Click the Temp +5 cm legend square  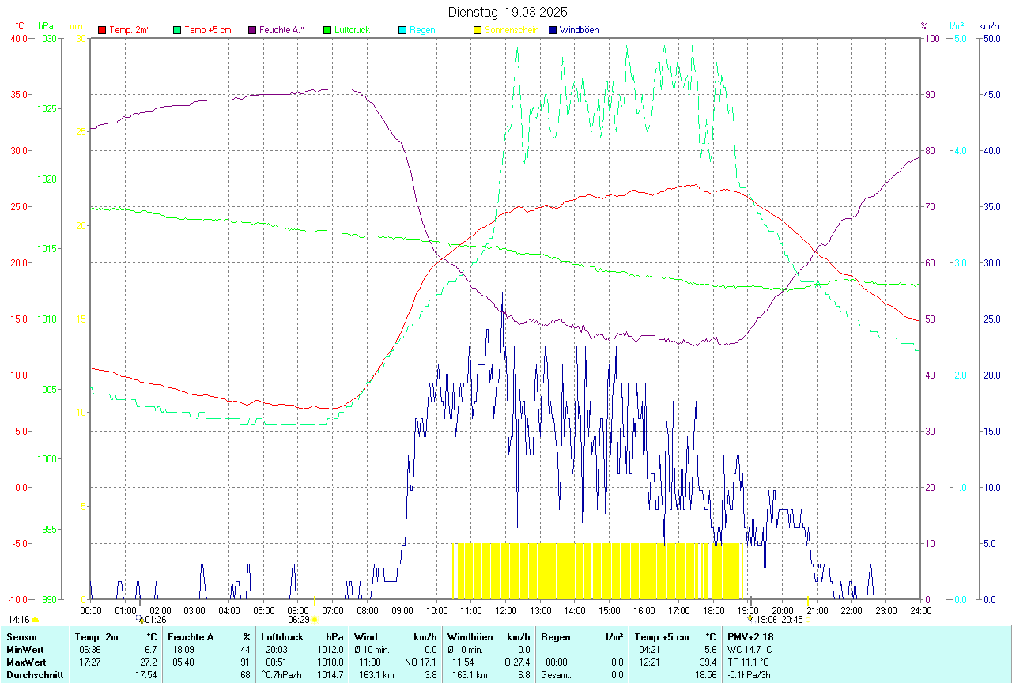(177, 30)
